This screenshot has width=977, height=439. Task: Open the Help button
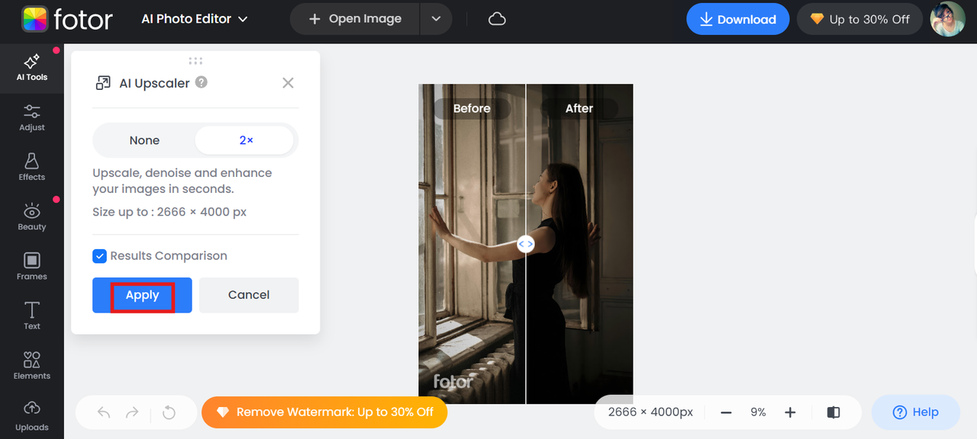(916, 412)
